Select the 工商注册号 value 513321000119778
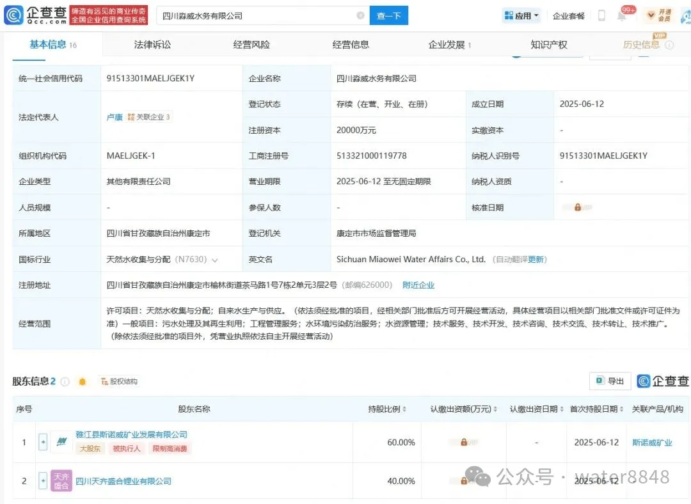The image size is (691, 504). click(372, 155)
